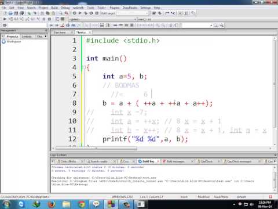The width and height of the screenshot is (278, 209).
Task: Open the File menu
Action: pos(4,8)
